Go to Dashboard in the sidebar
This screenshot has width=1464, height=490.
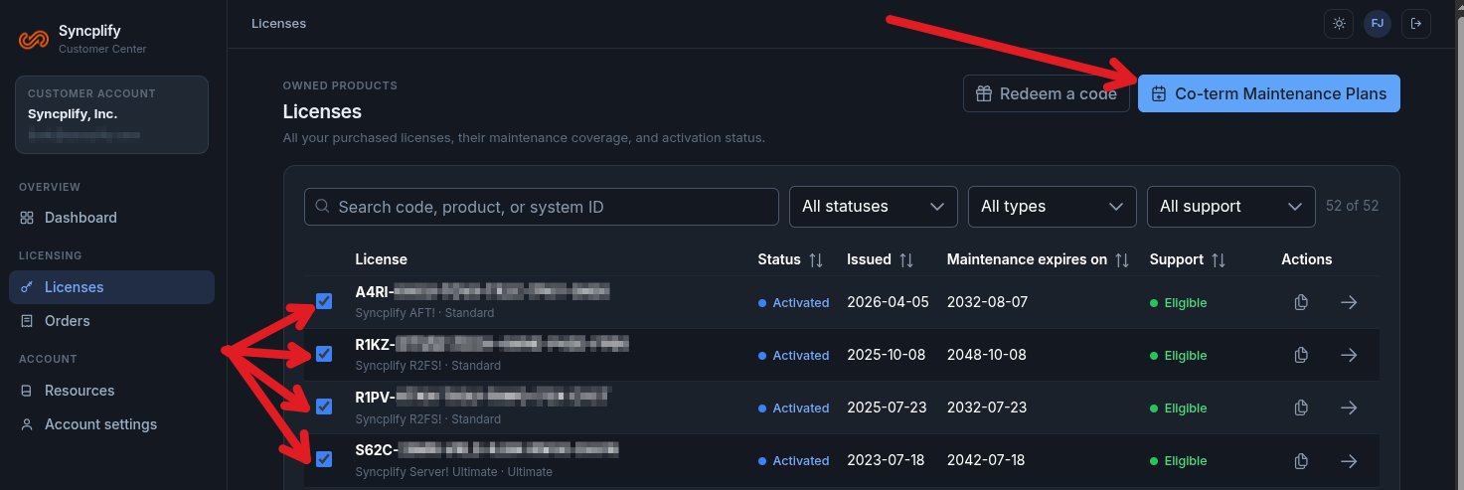tap(111, 218)
